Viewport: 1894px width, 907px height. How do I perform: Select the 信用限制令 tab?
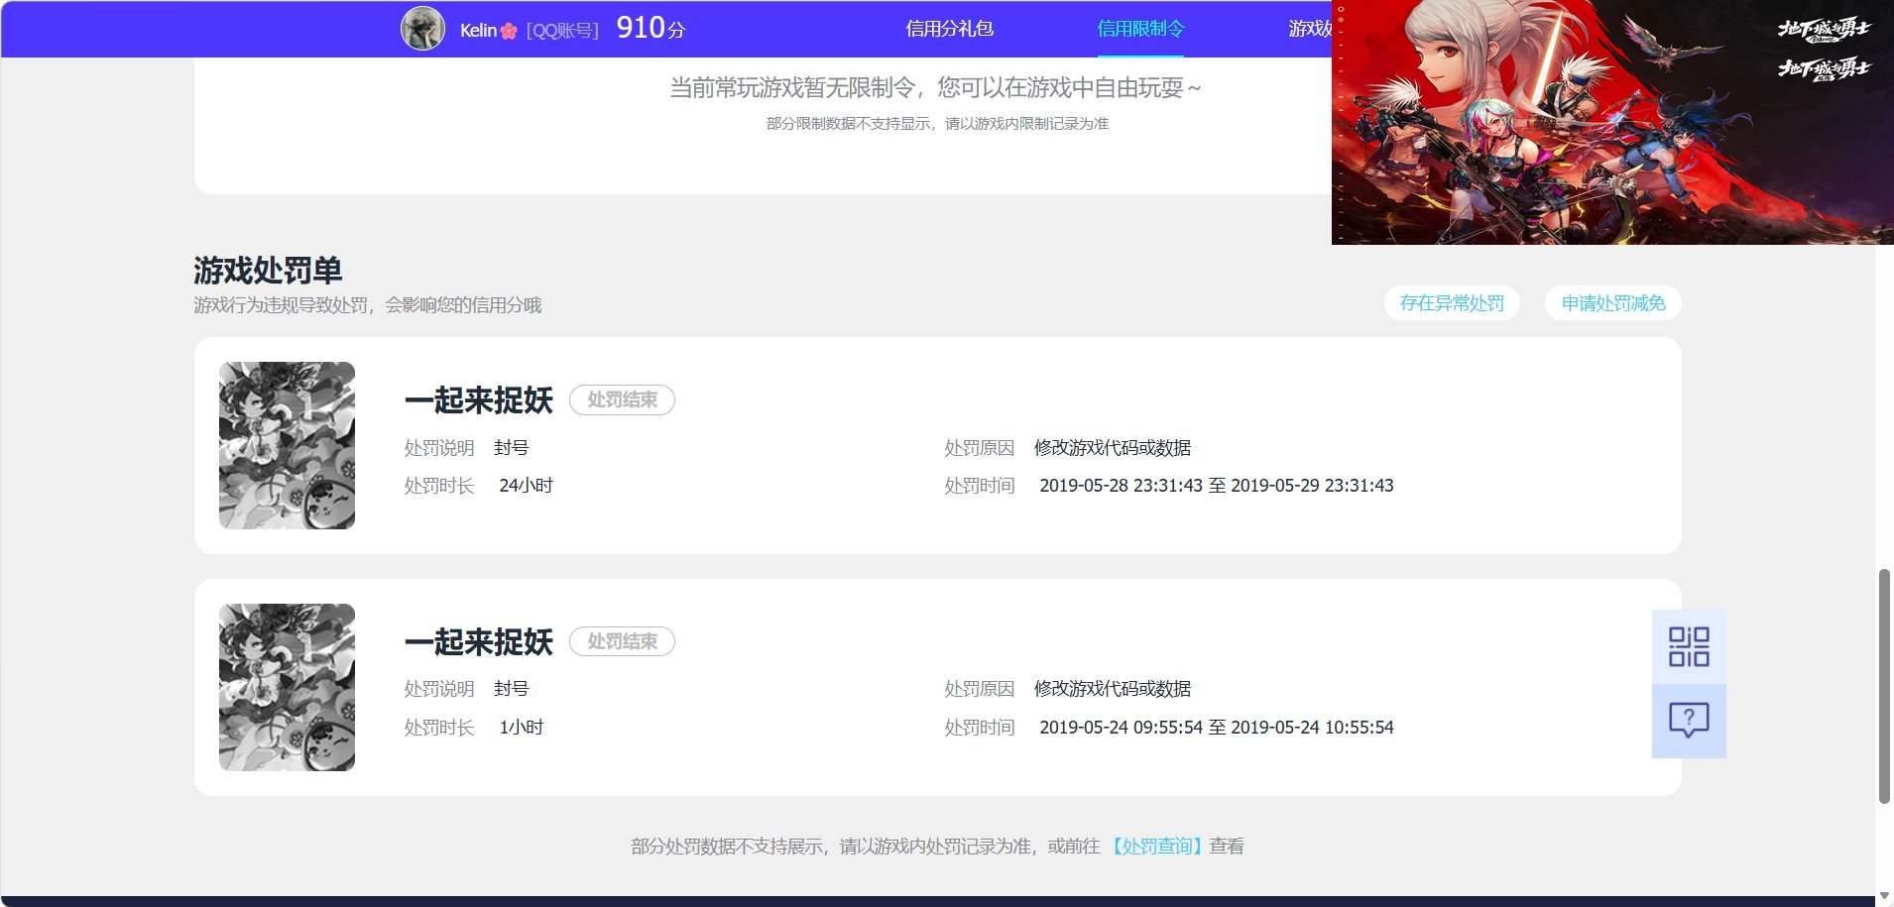pyautogui.click(x=1140, y=29)
